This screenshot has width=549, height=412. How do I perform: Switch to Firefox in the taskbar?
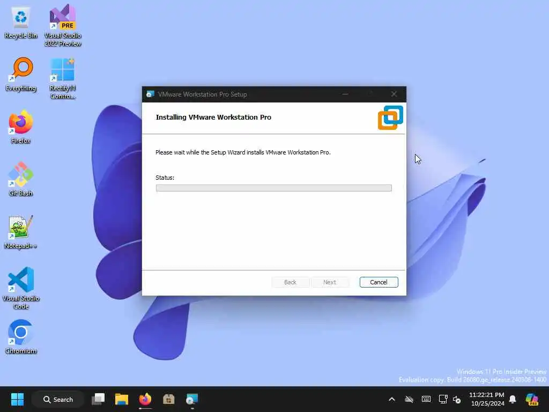(x=145, y=399)
